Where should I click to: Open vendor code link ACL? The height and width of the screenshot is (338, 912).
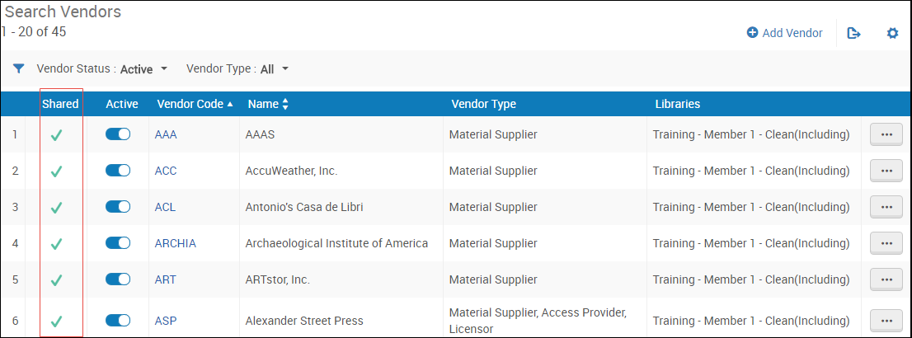click(x=165, y=207)
